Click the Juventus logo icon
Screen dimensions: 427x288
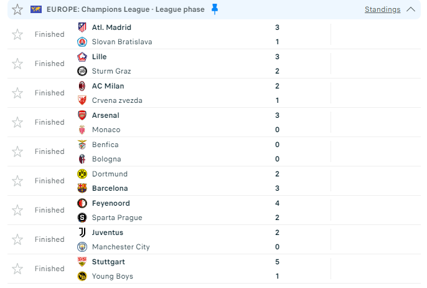pyautogui.click(x=82, y=233)
